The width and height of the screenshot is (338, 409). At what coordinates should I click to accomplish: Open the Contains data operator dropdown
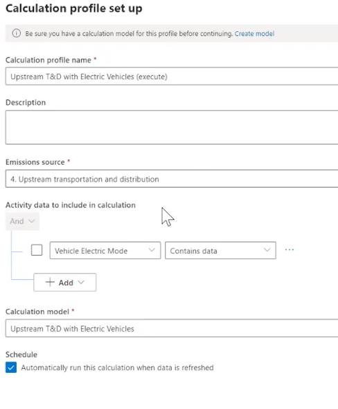(x=220, y=251)
